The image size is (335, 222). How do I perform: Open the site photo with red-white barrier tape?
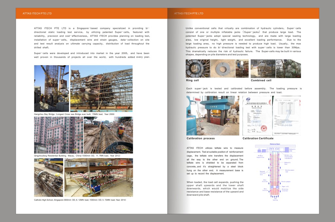[99, 177]
